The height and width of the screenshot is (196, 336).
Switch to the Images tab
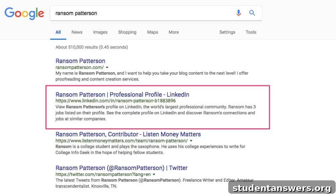(x=100, y=32)
